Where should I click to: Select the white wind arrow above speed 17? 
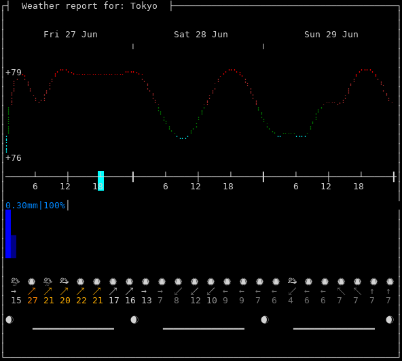pyautogui.click(x=113, y=291)
